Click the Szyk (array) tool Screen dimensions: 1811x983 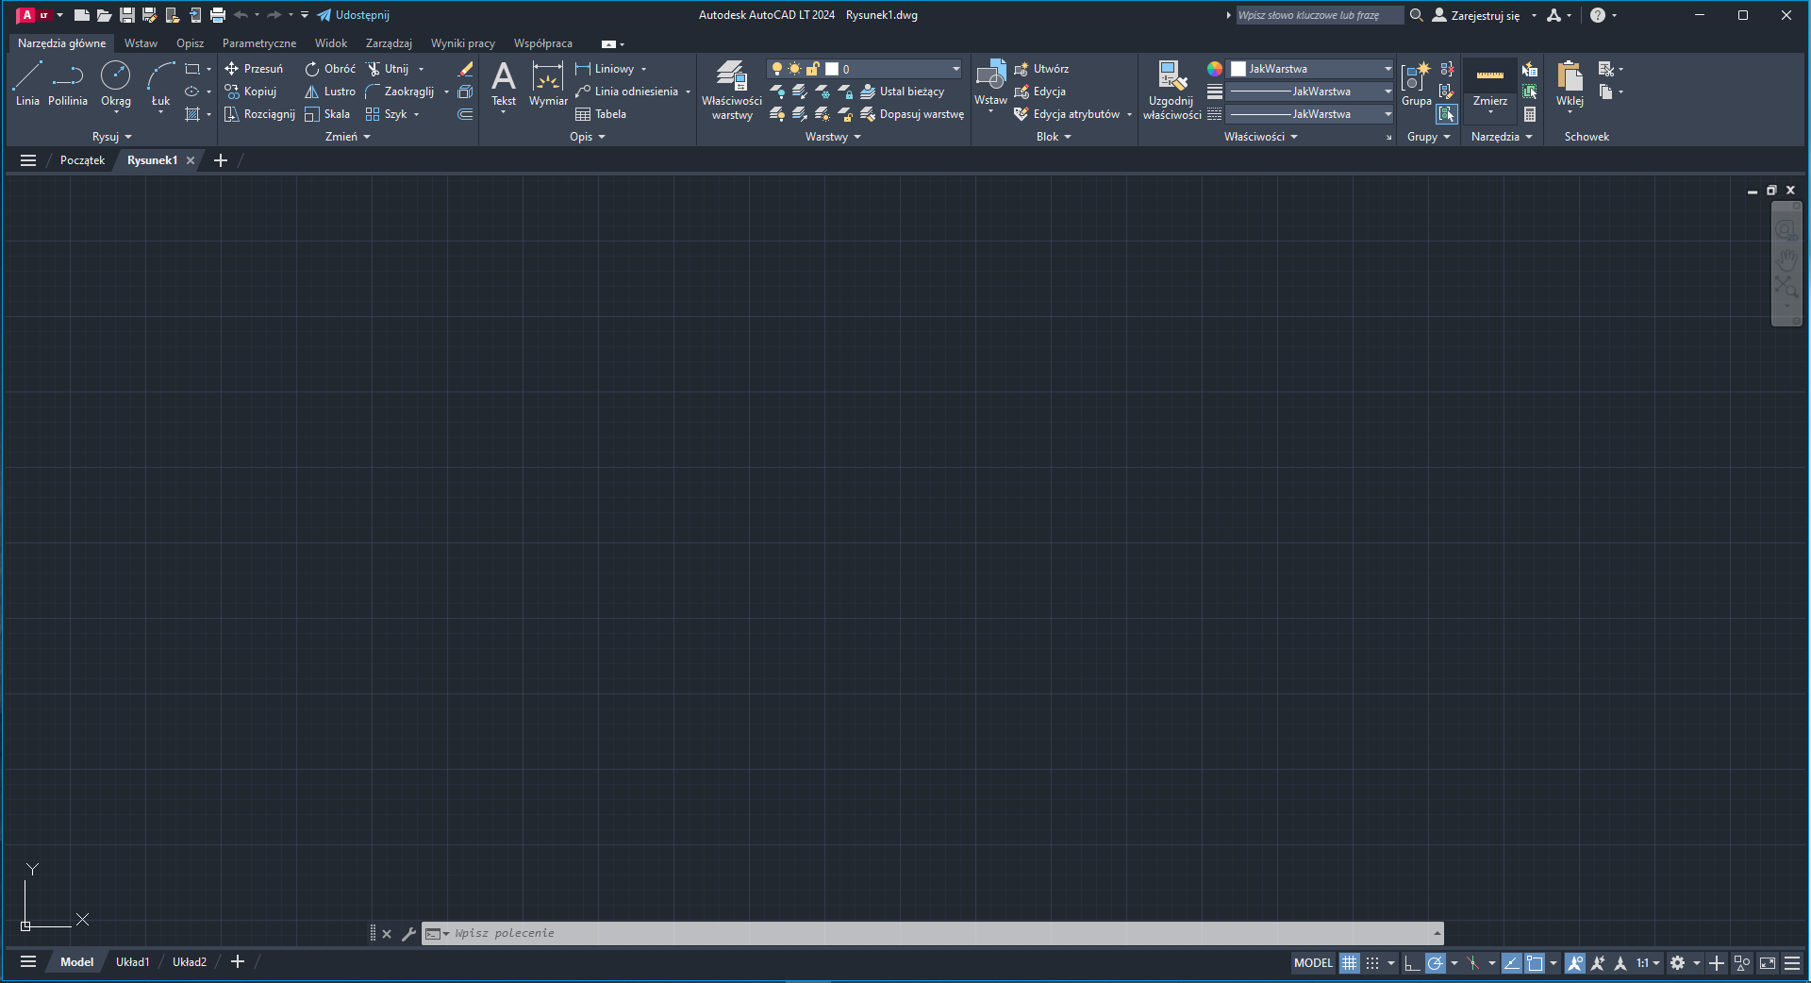point(387,114)
